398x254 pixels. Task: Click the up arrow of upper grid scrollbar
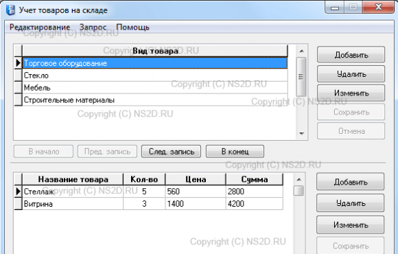(x=301, y=51)
